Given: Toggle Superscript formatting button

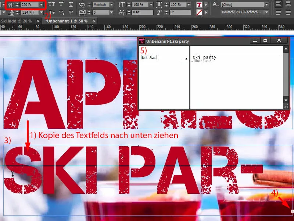Looking at the screenshot, I should 61,4.
